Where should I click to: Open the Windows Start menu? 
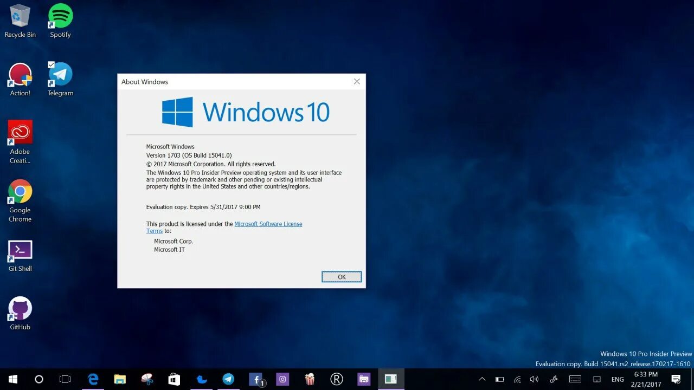[12, 379]
